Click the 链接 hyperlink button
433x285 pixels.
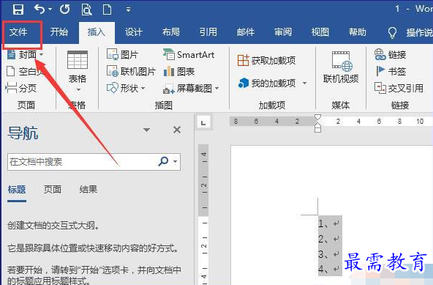[x=390, y=54]
